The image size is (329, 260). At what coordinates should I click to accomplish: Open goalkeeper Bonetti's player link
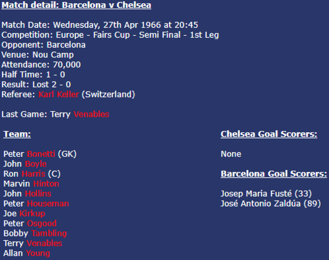tap(41, 154)
